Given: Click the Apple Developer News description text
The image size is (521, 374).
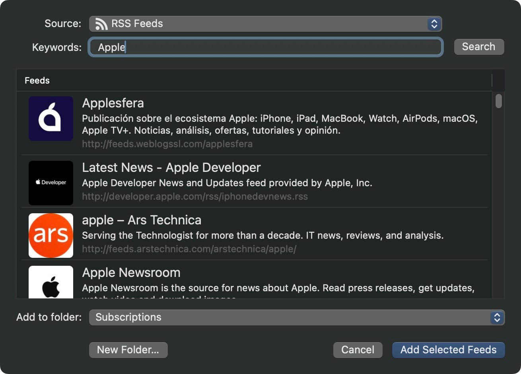Looking at the screenshot, I should [227, 183].
